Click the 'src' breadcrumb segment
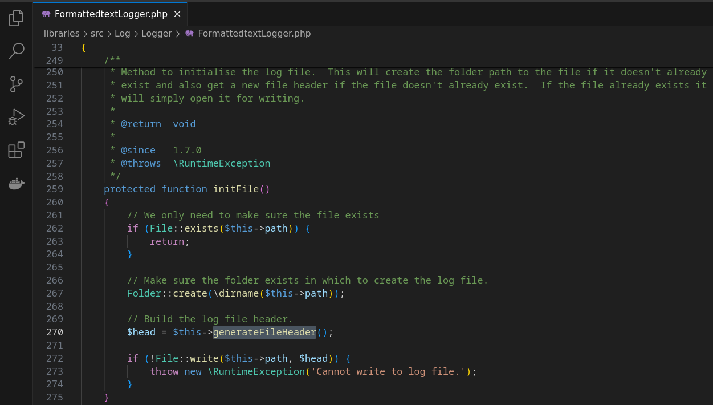 point(97,33)
